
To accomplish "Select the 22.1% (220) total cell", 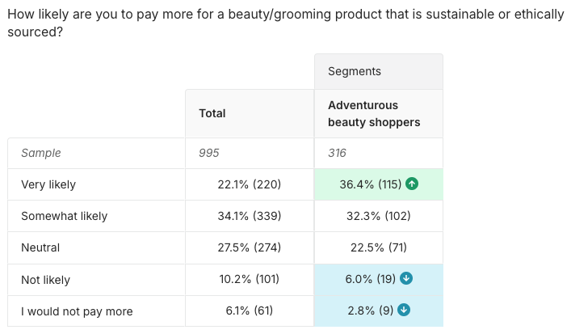I will point(250,184).
